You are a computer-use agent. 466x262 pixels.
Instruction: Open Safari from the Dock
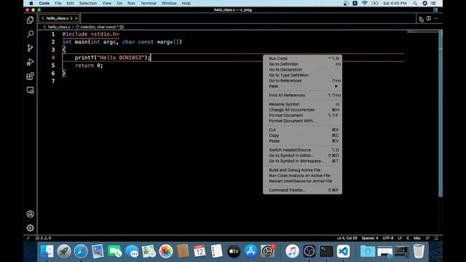tap(81, 251)
